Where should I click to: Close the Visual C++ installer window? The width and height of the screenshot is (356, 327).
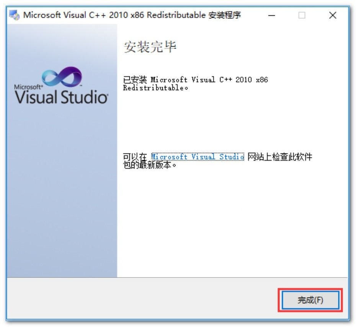tap(333, 15)
